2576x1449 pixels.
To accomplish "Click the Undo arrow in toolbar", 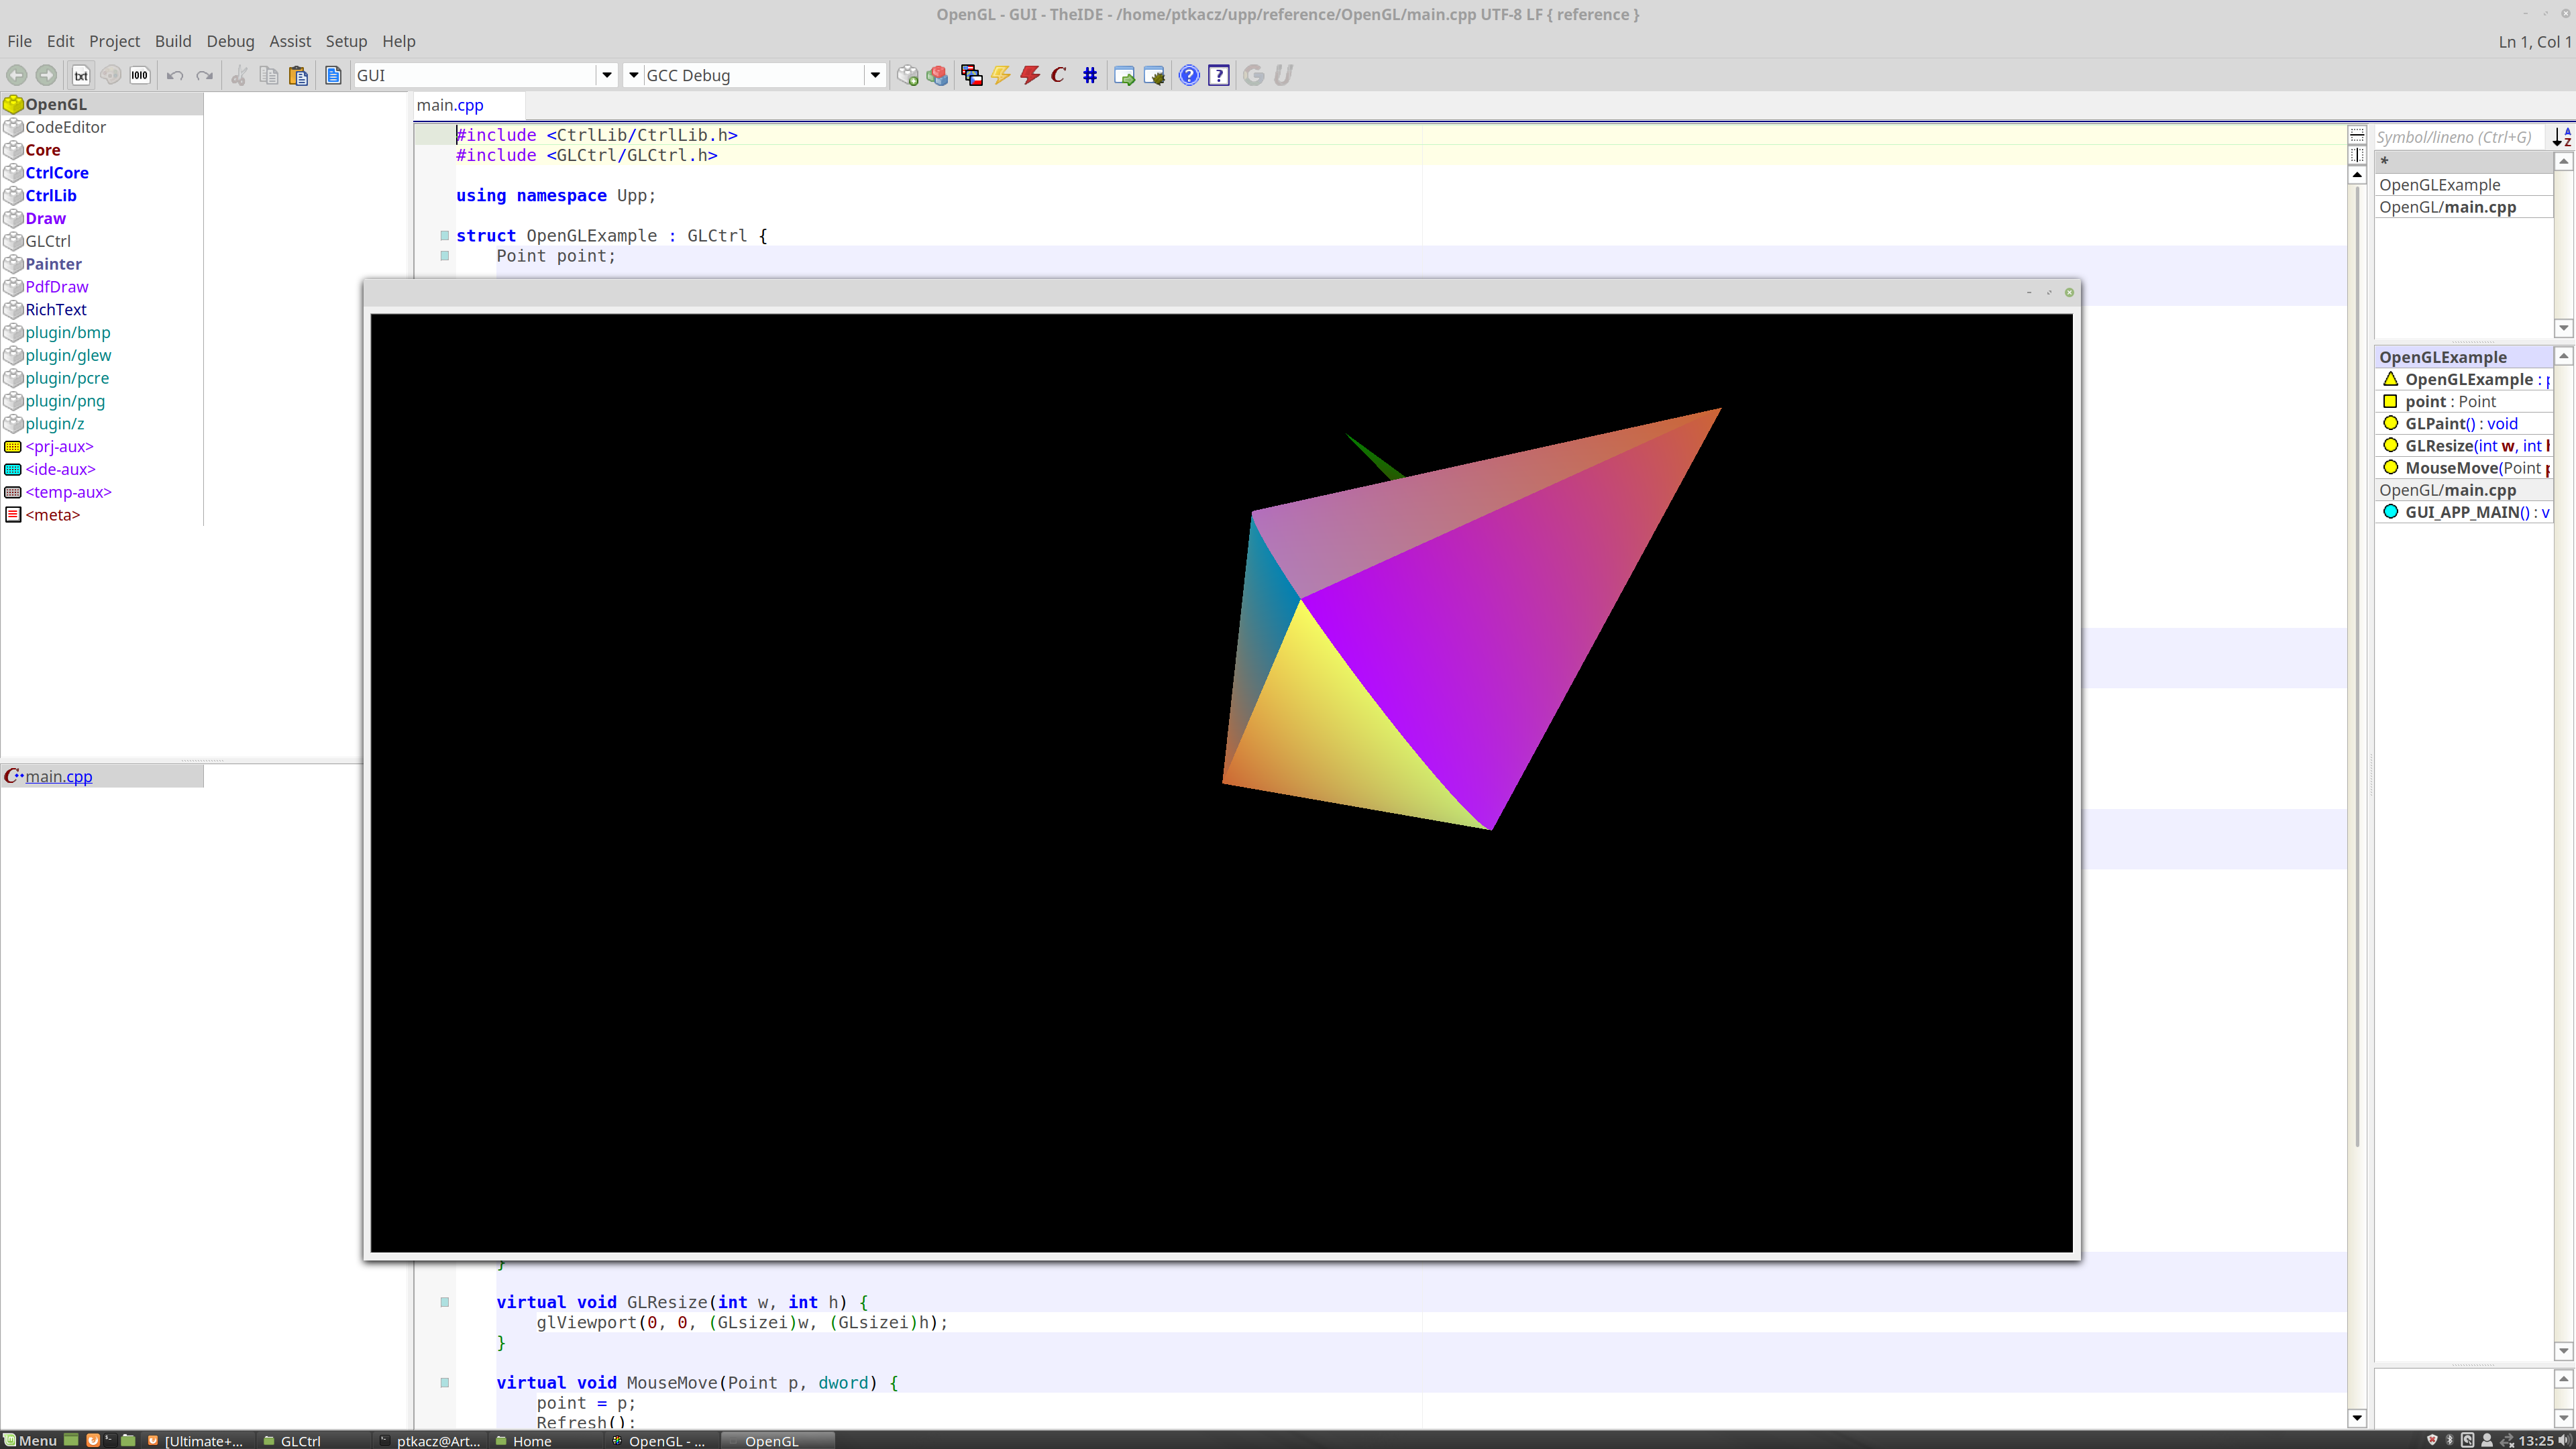I will [175, 75].
